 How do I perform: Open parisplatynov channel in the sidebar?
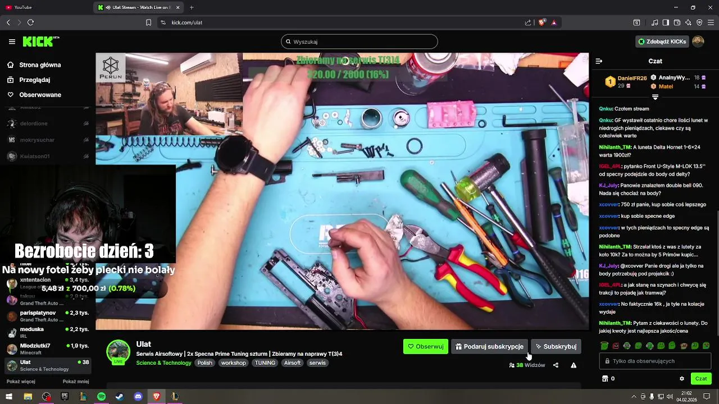point(47,316)
